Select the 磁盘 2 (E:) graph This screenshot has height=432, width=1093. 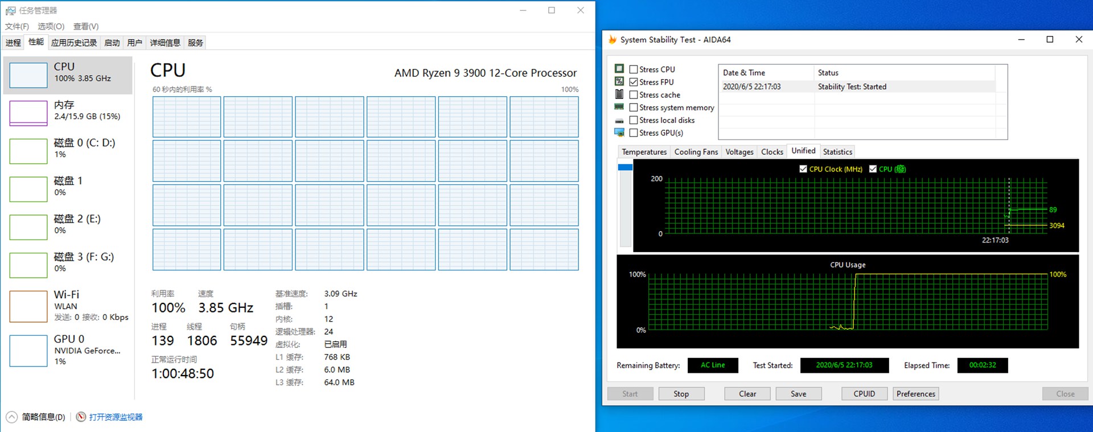[x=28, y=227]
